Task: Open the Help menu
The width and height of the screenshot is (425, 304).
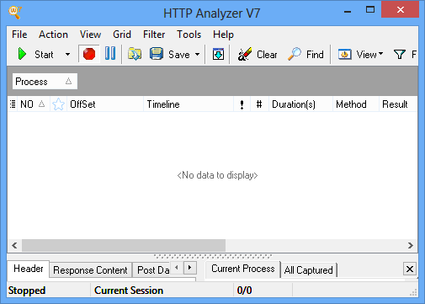Action: tap(223, 35)
